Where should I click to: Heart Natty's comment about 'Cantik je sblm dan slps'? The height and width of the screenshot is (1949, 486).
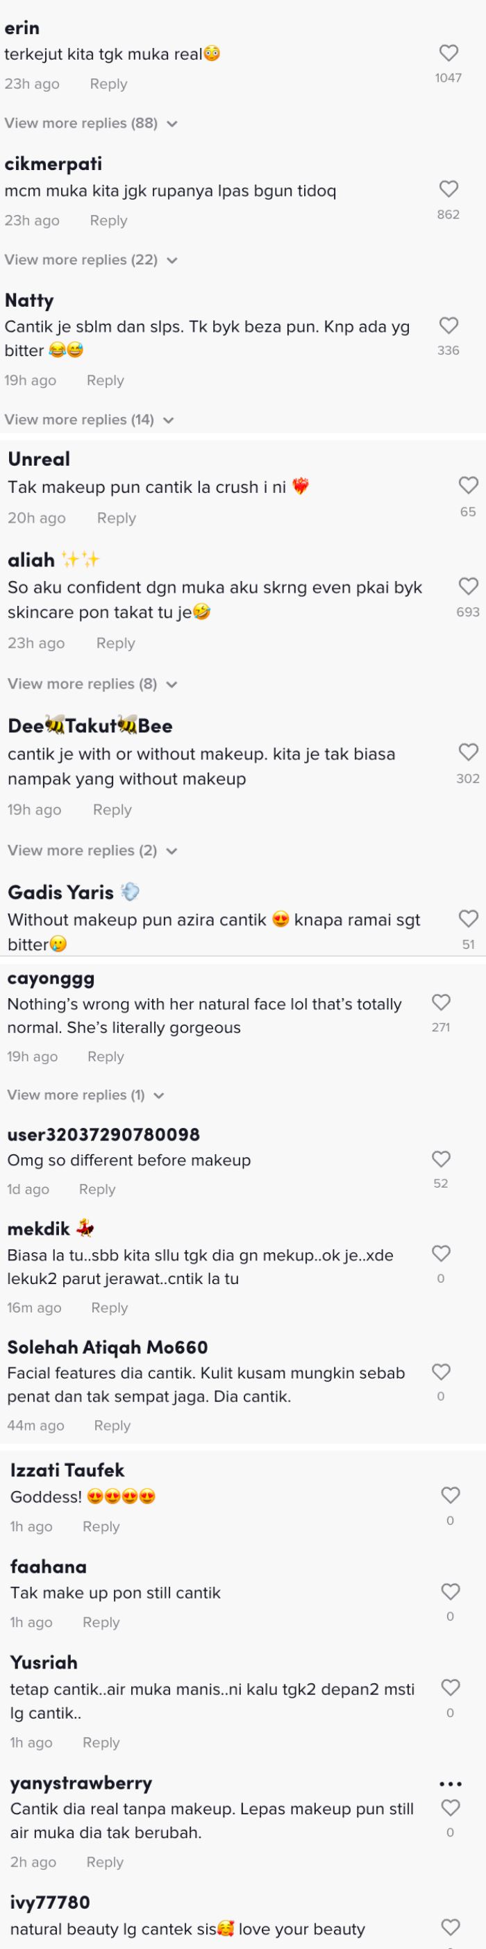pos(450,326)
